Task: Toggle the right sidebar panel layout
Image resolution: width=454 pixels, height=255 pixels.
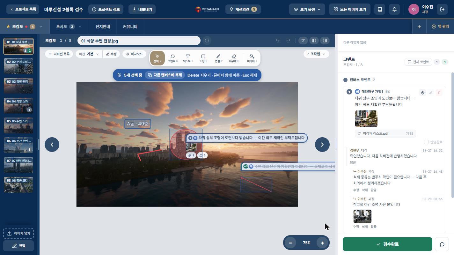Action: pyautogui.click(x=325, y=41)
